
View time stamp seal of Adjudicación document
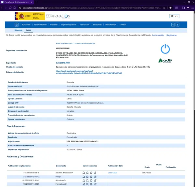point(95,180)
